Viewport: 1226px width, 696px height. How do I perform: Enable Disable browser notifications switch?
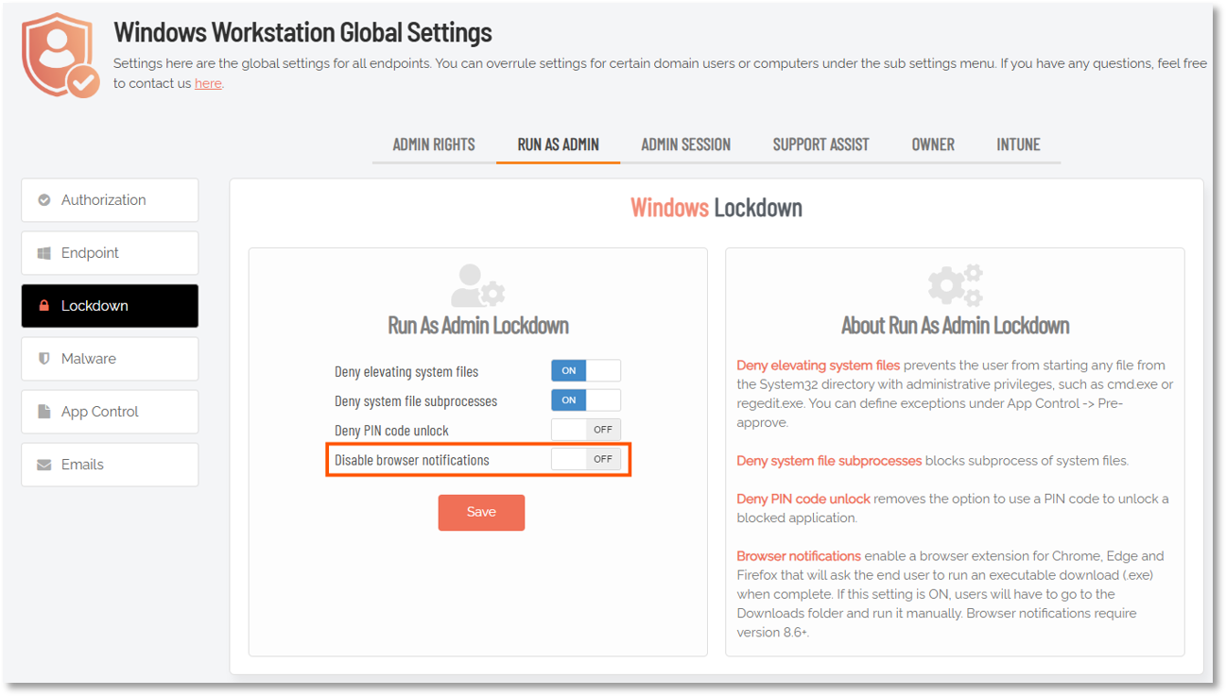[x=586, y=460]
